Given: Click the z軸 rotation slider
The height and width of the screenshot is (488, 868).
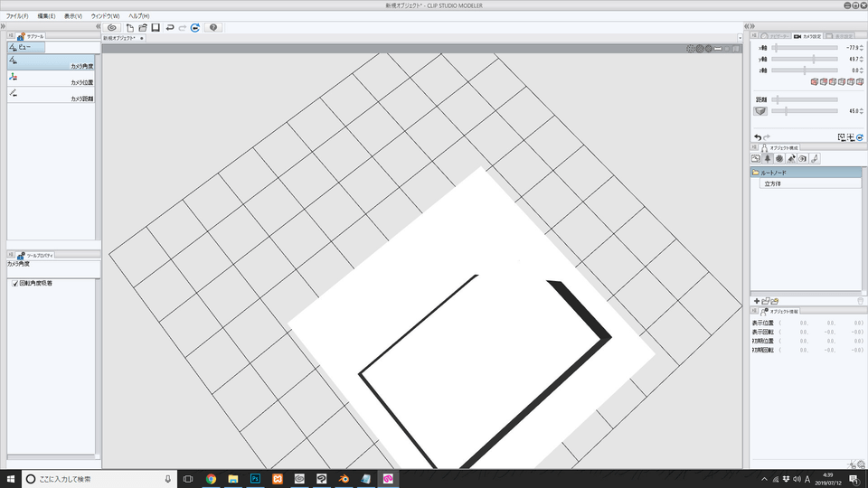Looking at the screenshot, I should [x=804, y=70].
